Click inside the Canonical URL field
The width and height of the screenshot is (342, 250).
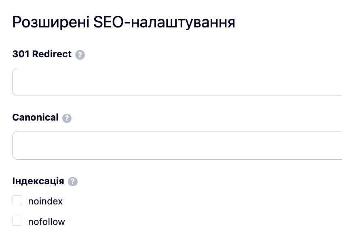(x=177, y=145)
